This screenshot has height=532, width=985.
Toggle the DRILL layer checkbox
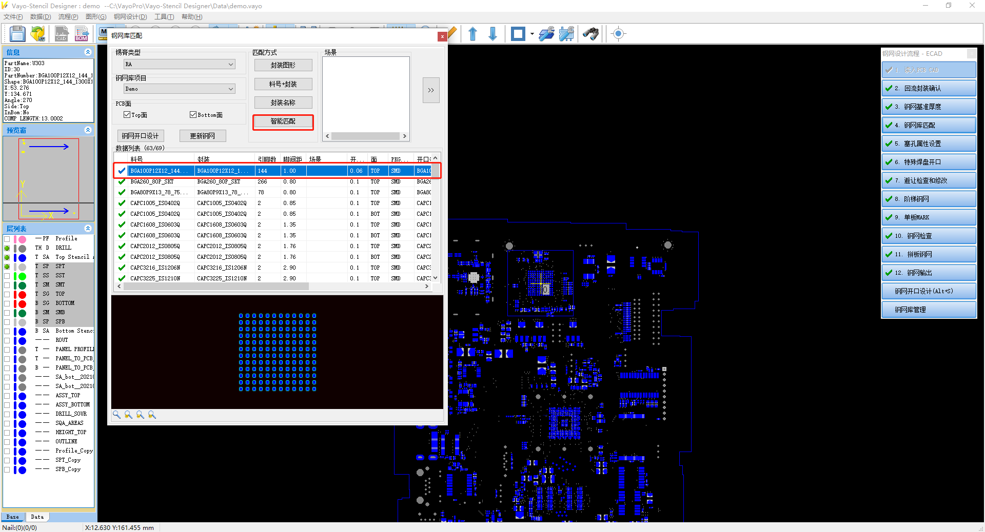point(7,248)
